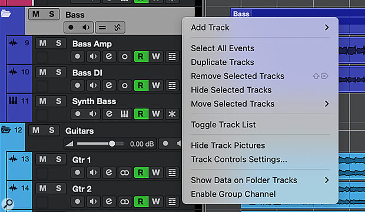Choose Enable Group Channel
This screenshot has width=365, height=212.
pyautogui.click(x=260, y=194)
